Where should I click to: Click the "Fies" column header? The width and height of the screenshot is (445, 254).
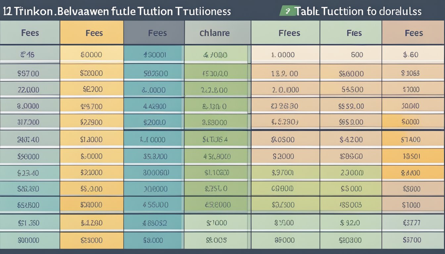click(354, 33)
